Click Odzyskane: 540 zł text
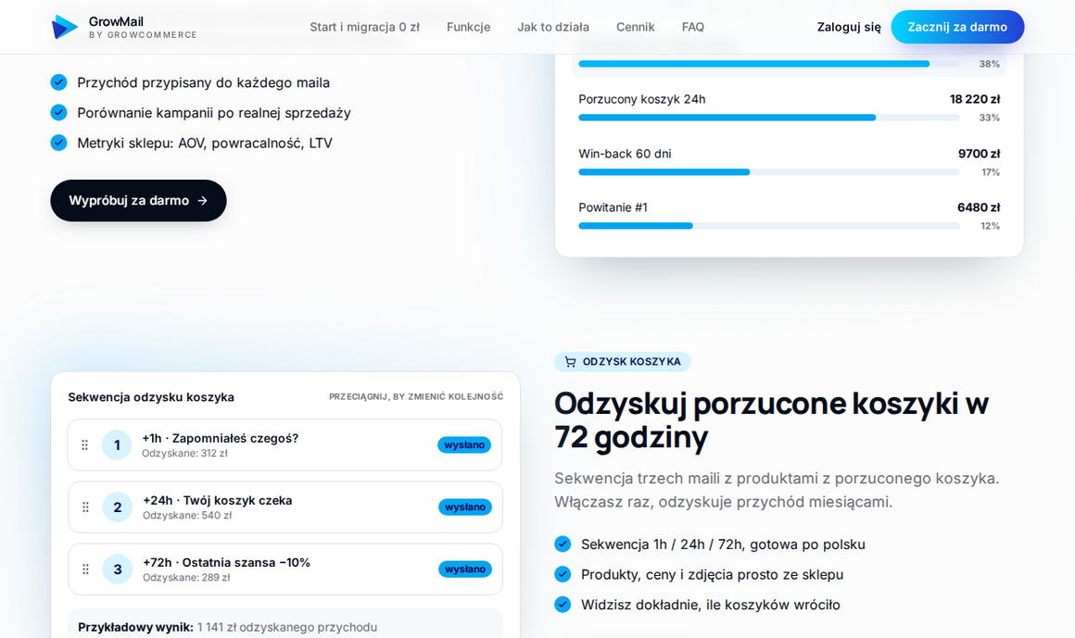Viewport: 1075px width, 638px height. (x=187, y=516)
